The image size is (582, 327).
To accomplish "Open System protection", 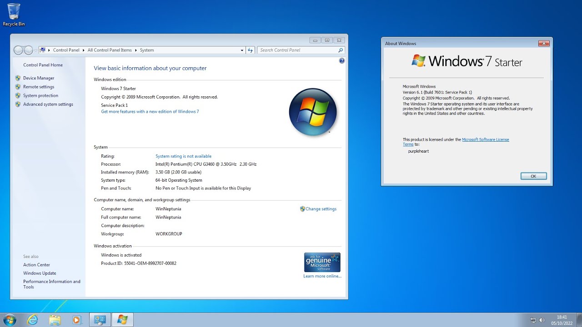I will pyautogui.click(x=40, y=95).
